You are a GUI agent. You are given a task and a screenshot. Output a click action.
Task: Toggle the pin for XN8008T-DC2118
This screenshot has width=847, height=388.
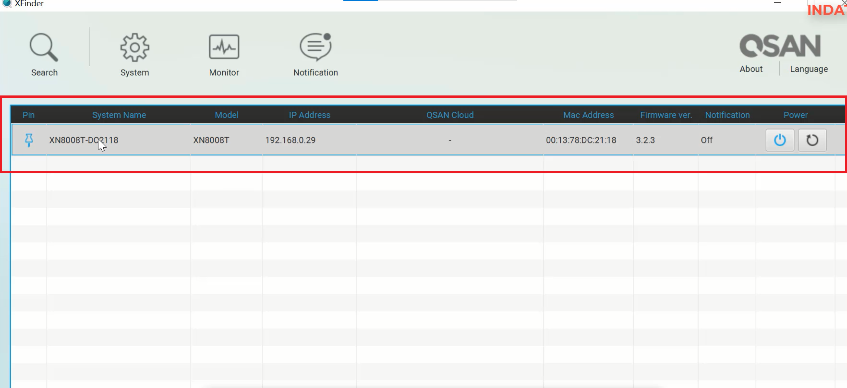click(29, 140)
